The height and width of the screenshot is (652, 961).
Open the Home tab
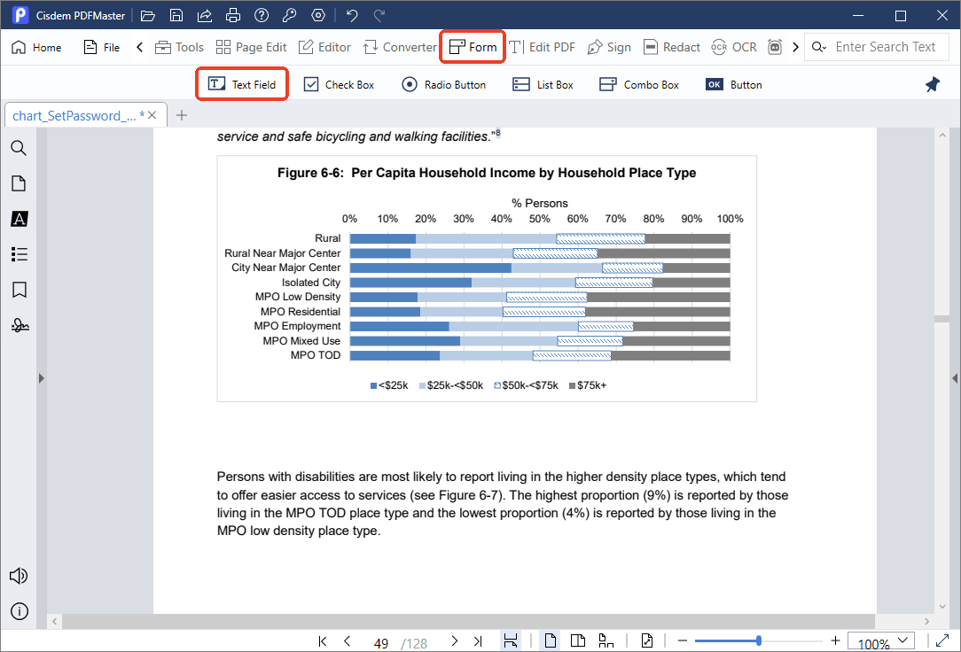click(x=36, y=47)
